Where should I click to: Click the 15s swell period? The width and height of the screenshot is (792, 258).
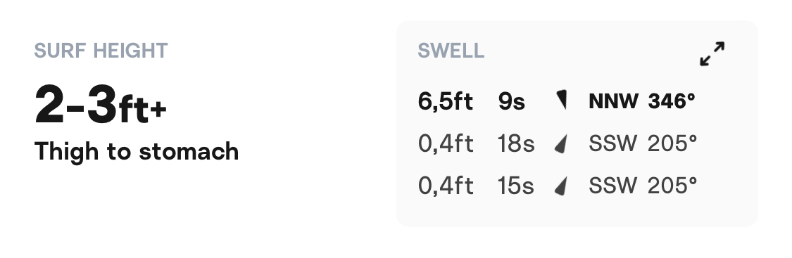point(516,186)
